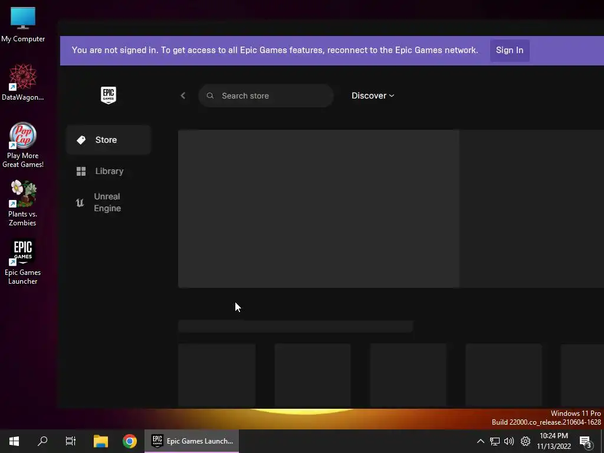Click the Library grid icon

pyautogui.click(x=81, y=171)
